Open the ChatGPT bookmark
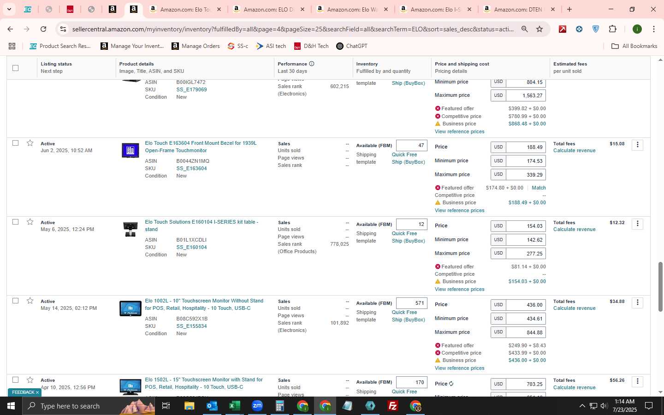 [x=352, y=46]
